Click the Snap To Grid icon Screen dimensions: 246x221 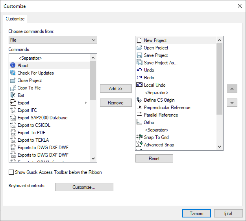139,137
